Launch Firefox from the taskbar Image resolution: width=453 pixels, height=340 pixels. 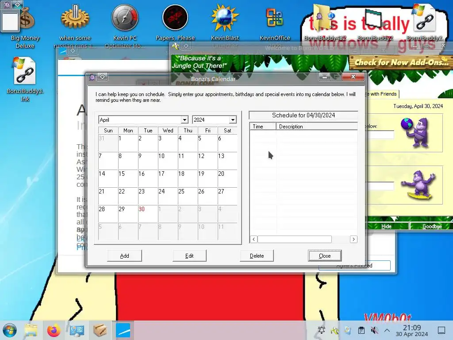click(54, 330)
